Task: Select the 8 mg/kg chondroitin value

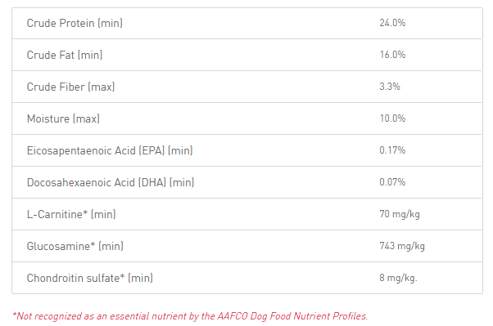Action: 398,278
